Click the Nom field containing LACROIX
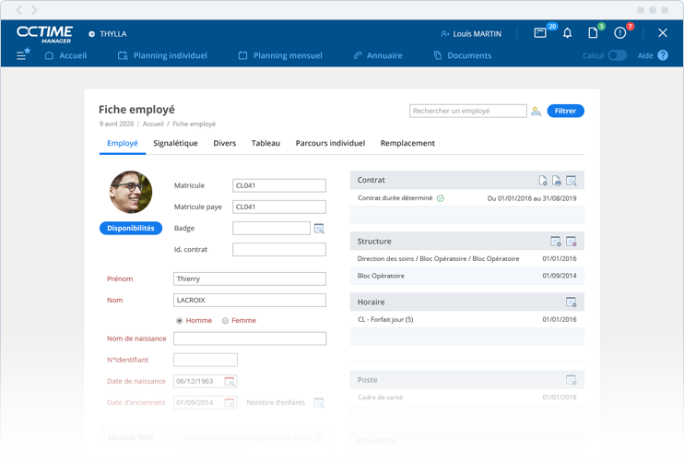This screenshot has height=463, width=684. pos(250,301)
